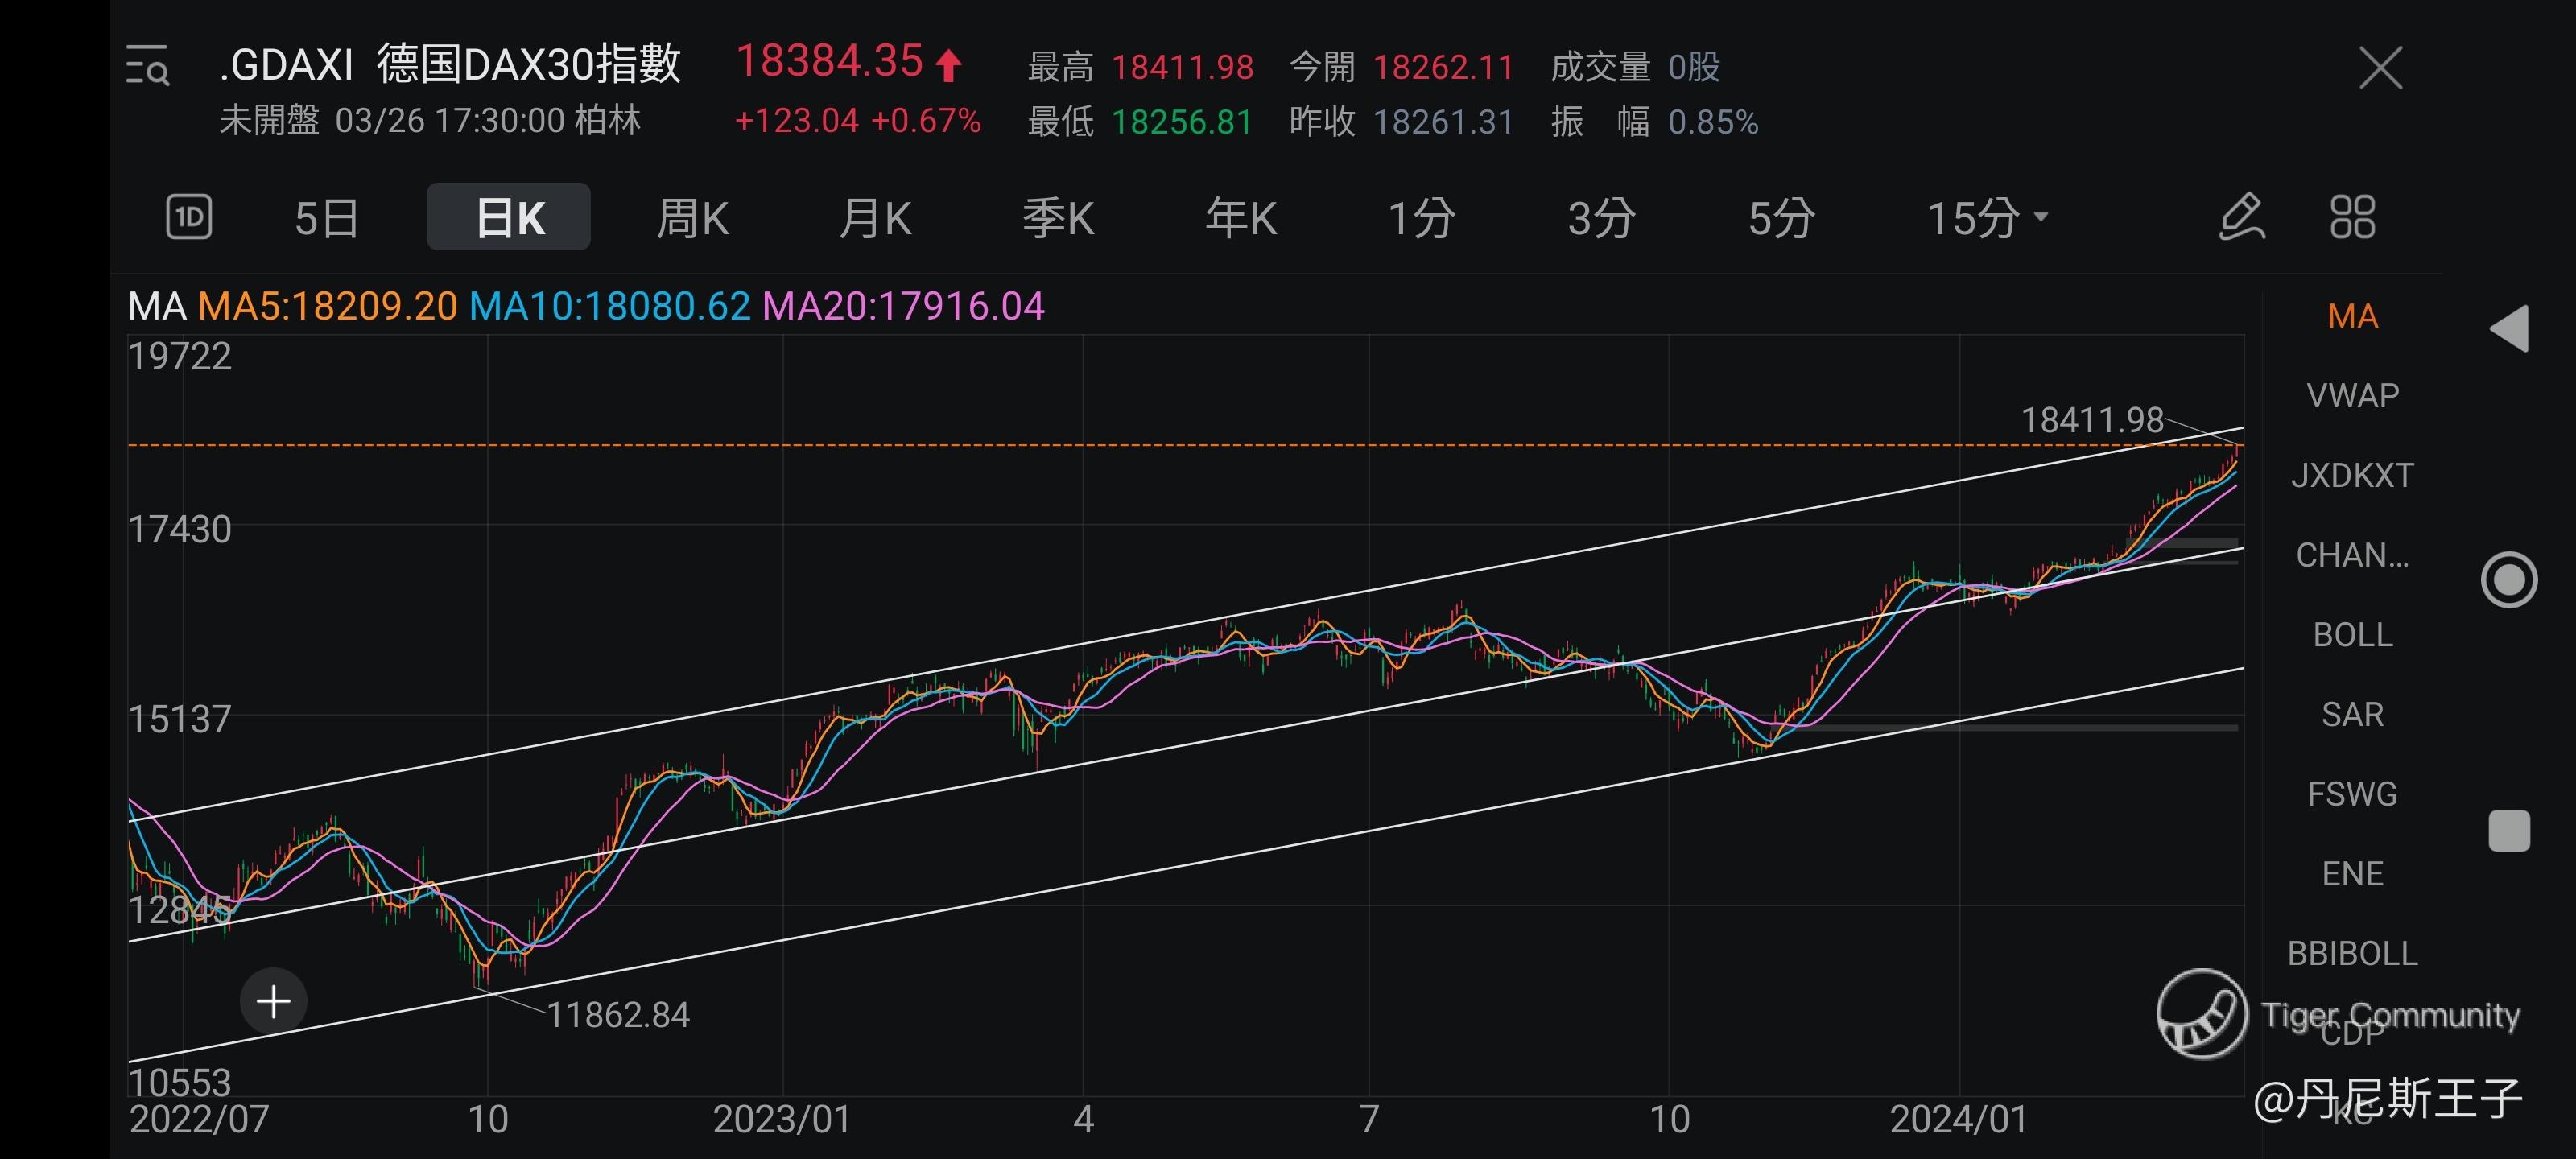Open the four-square grid layout icon
This screenshot has height=1159, width=2576.
[x=2352, y=217]
